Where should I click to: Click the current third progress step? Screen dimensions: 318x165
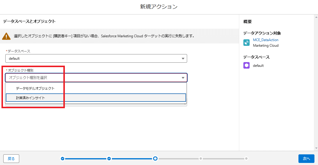155,158
